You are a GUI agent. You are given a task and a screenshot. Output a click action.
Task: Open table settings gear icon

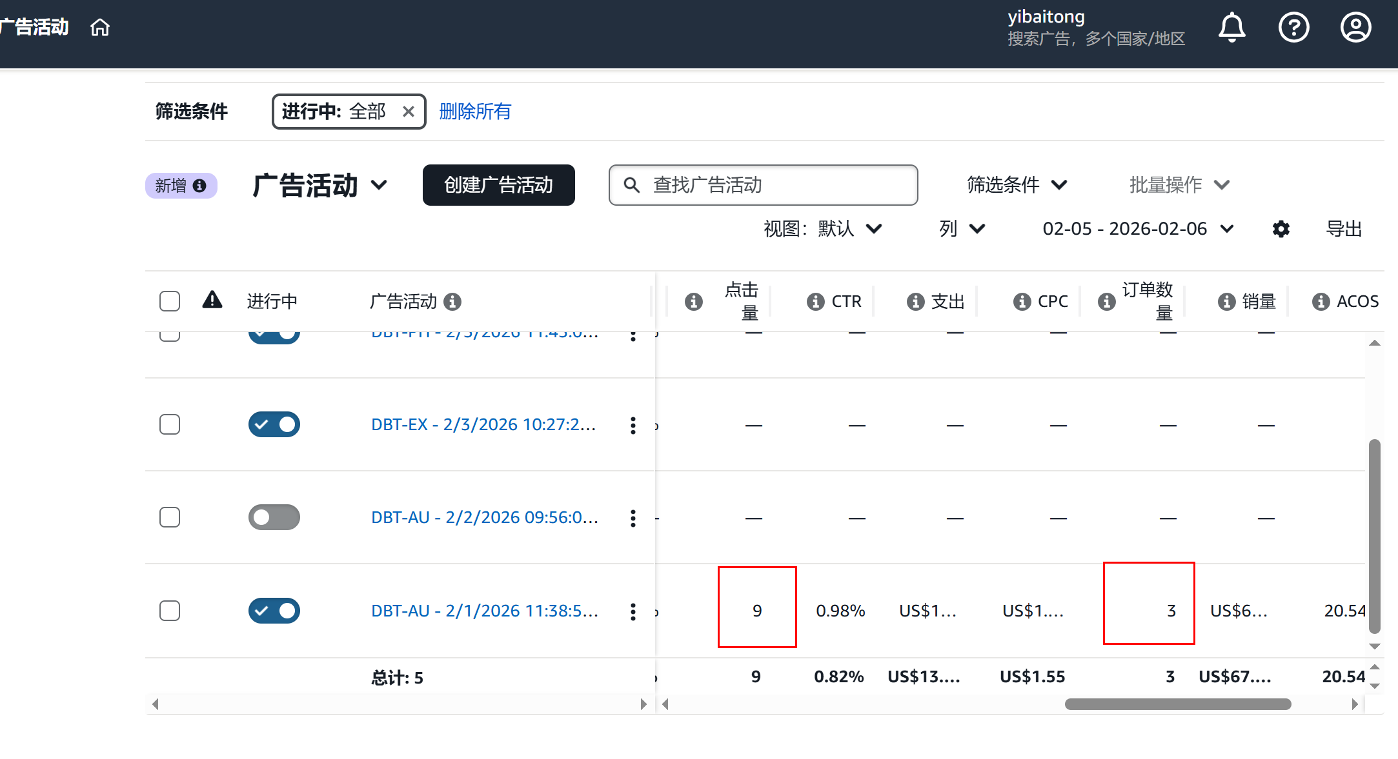1281,229
